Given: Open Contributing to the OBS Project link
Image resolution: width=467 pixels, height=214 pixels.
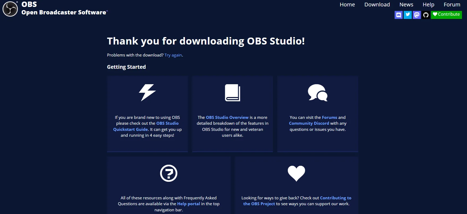Looking at the screenshot, I should (297, 201).
